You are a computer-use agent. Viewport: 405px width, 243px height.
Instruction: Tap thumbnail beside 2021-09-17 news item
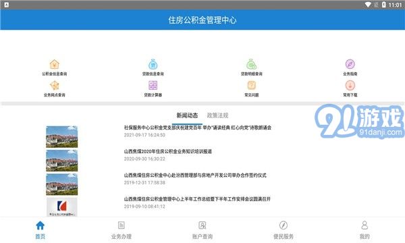click(61, 137)
